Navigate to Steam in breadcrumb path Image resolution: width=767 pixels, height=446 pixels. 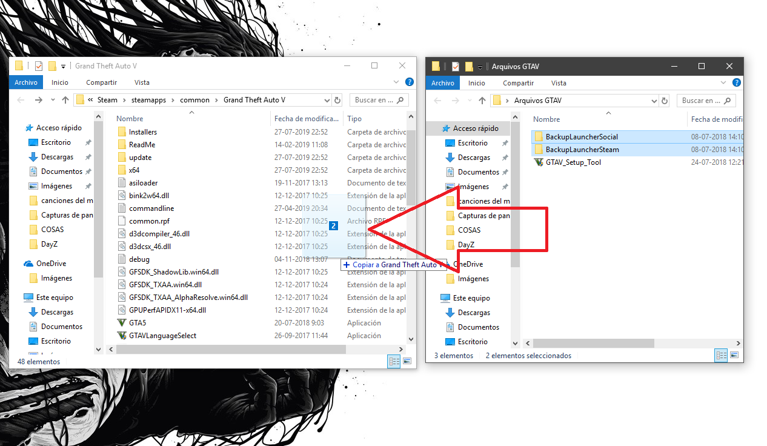107,100
